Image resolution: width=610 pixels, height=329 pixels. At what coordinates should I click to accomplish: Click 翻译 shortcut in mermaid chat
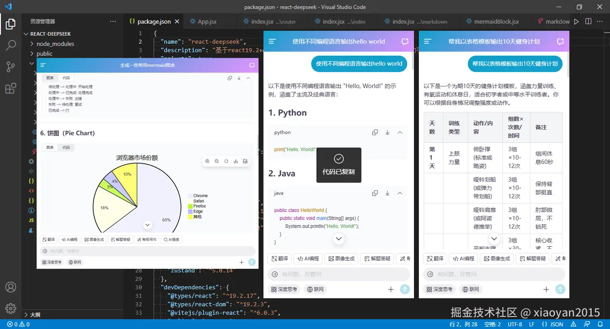(x=48, y=239)
